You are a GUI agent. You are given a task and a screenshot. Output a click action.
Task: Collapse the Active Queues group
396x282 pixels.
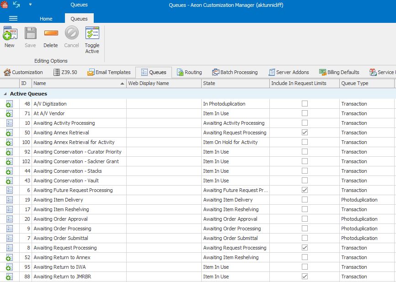(x=5, y=94)
